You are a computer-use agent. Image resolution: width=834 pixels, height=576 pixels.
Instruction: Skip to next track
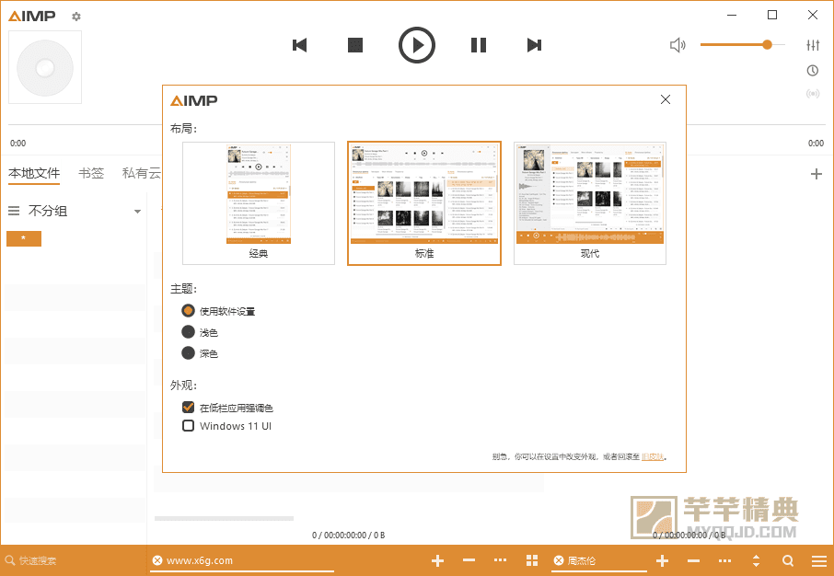[x=534, y=45]
